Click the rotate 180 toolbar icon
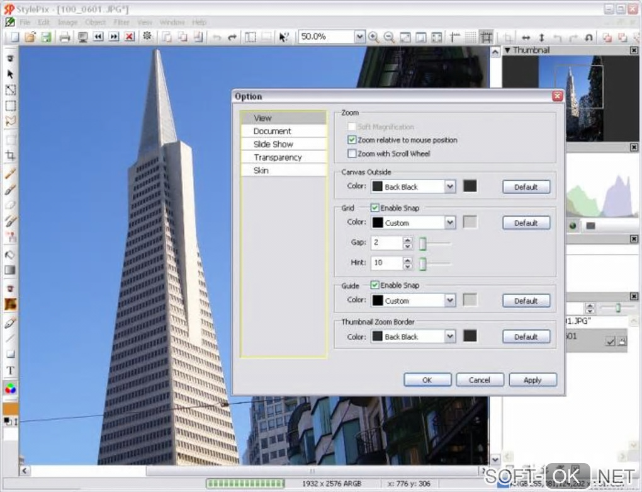 (588, 37)
